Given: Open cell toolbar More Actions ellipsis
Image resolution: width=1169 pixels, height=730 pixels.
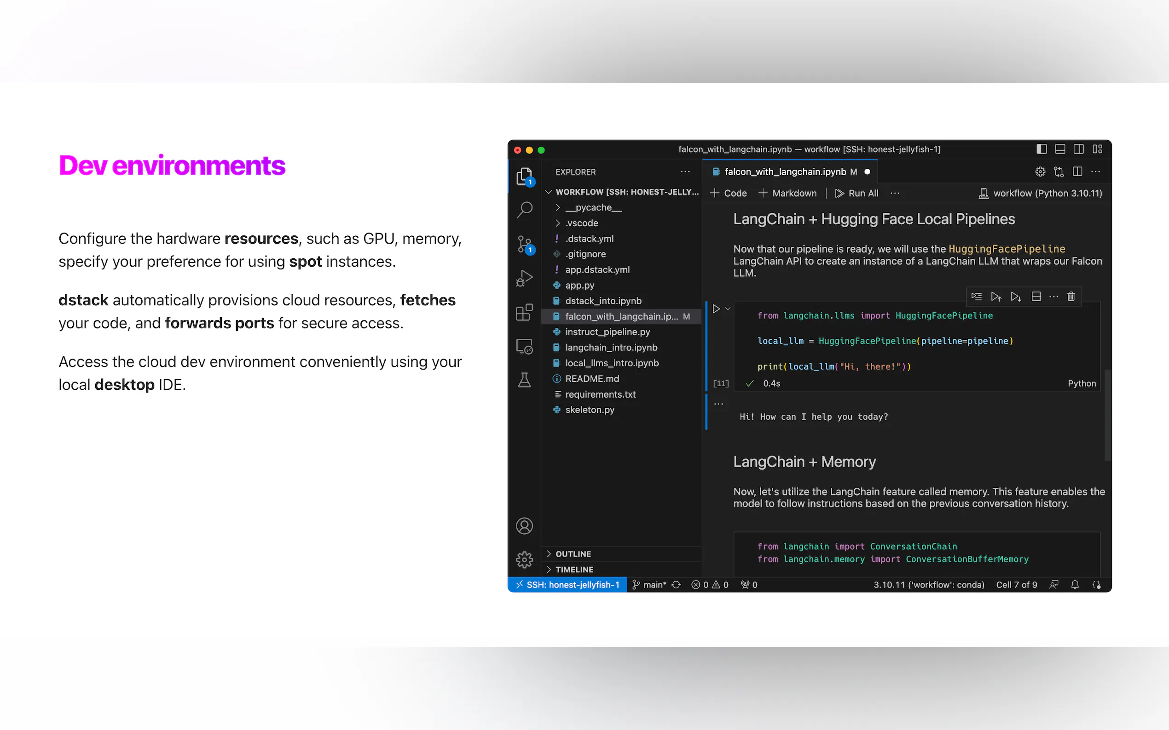Looking at the screenshot, I should [1054, 297].
